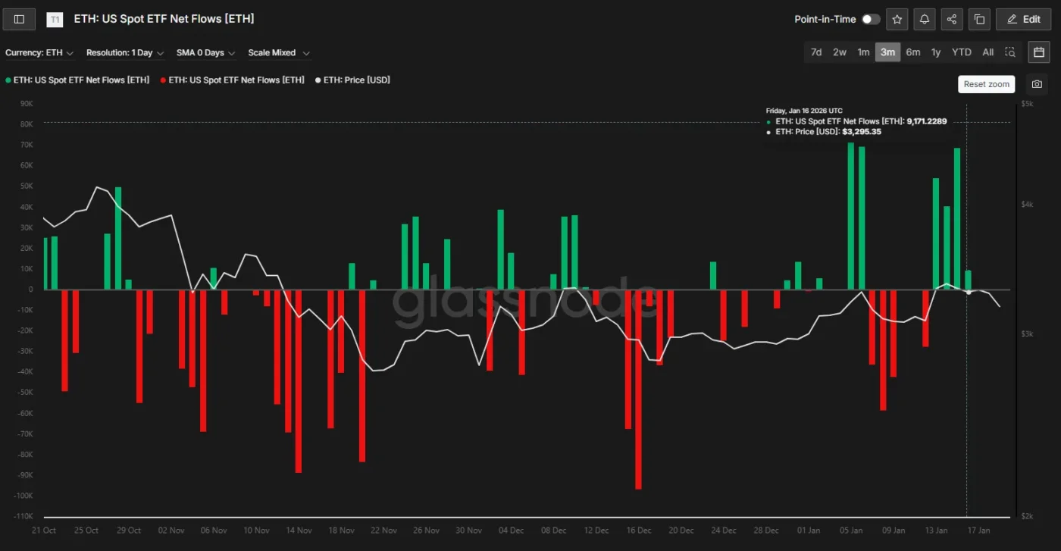Switch to the YTD time range
Screen dimensions: 1061x551
pyautogui.click(x=962, y=52)
